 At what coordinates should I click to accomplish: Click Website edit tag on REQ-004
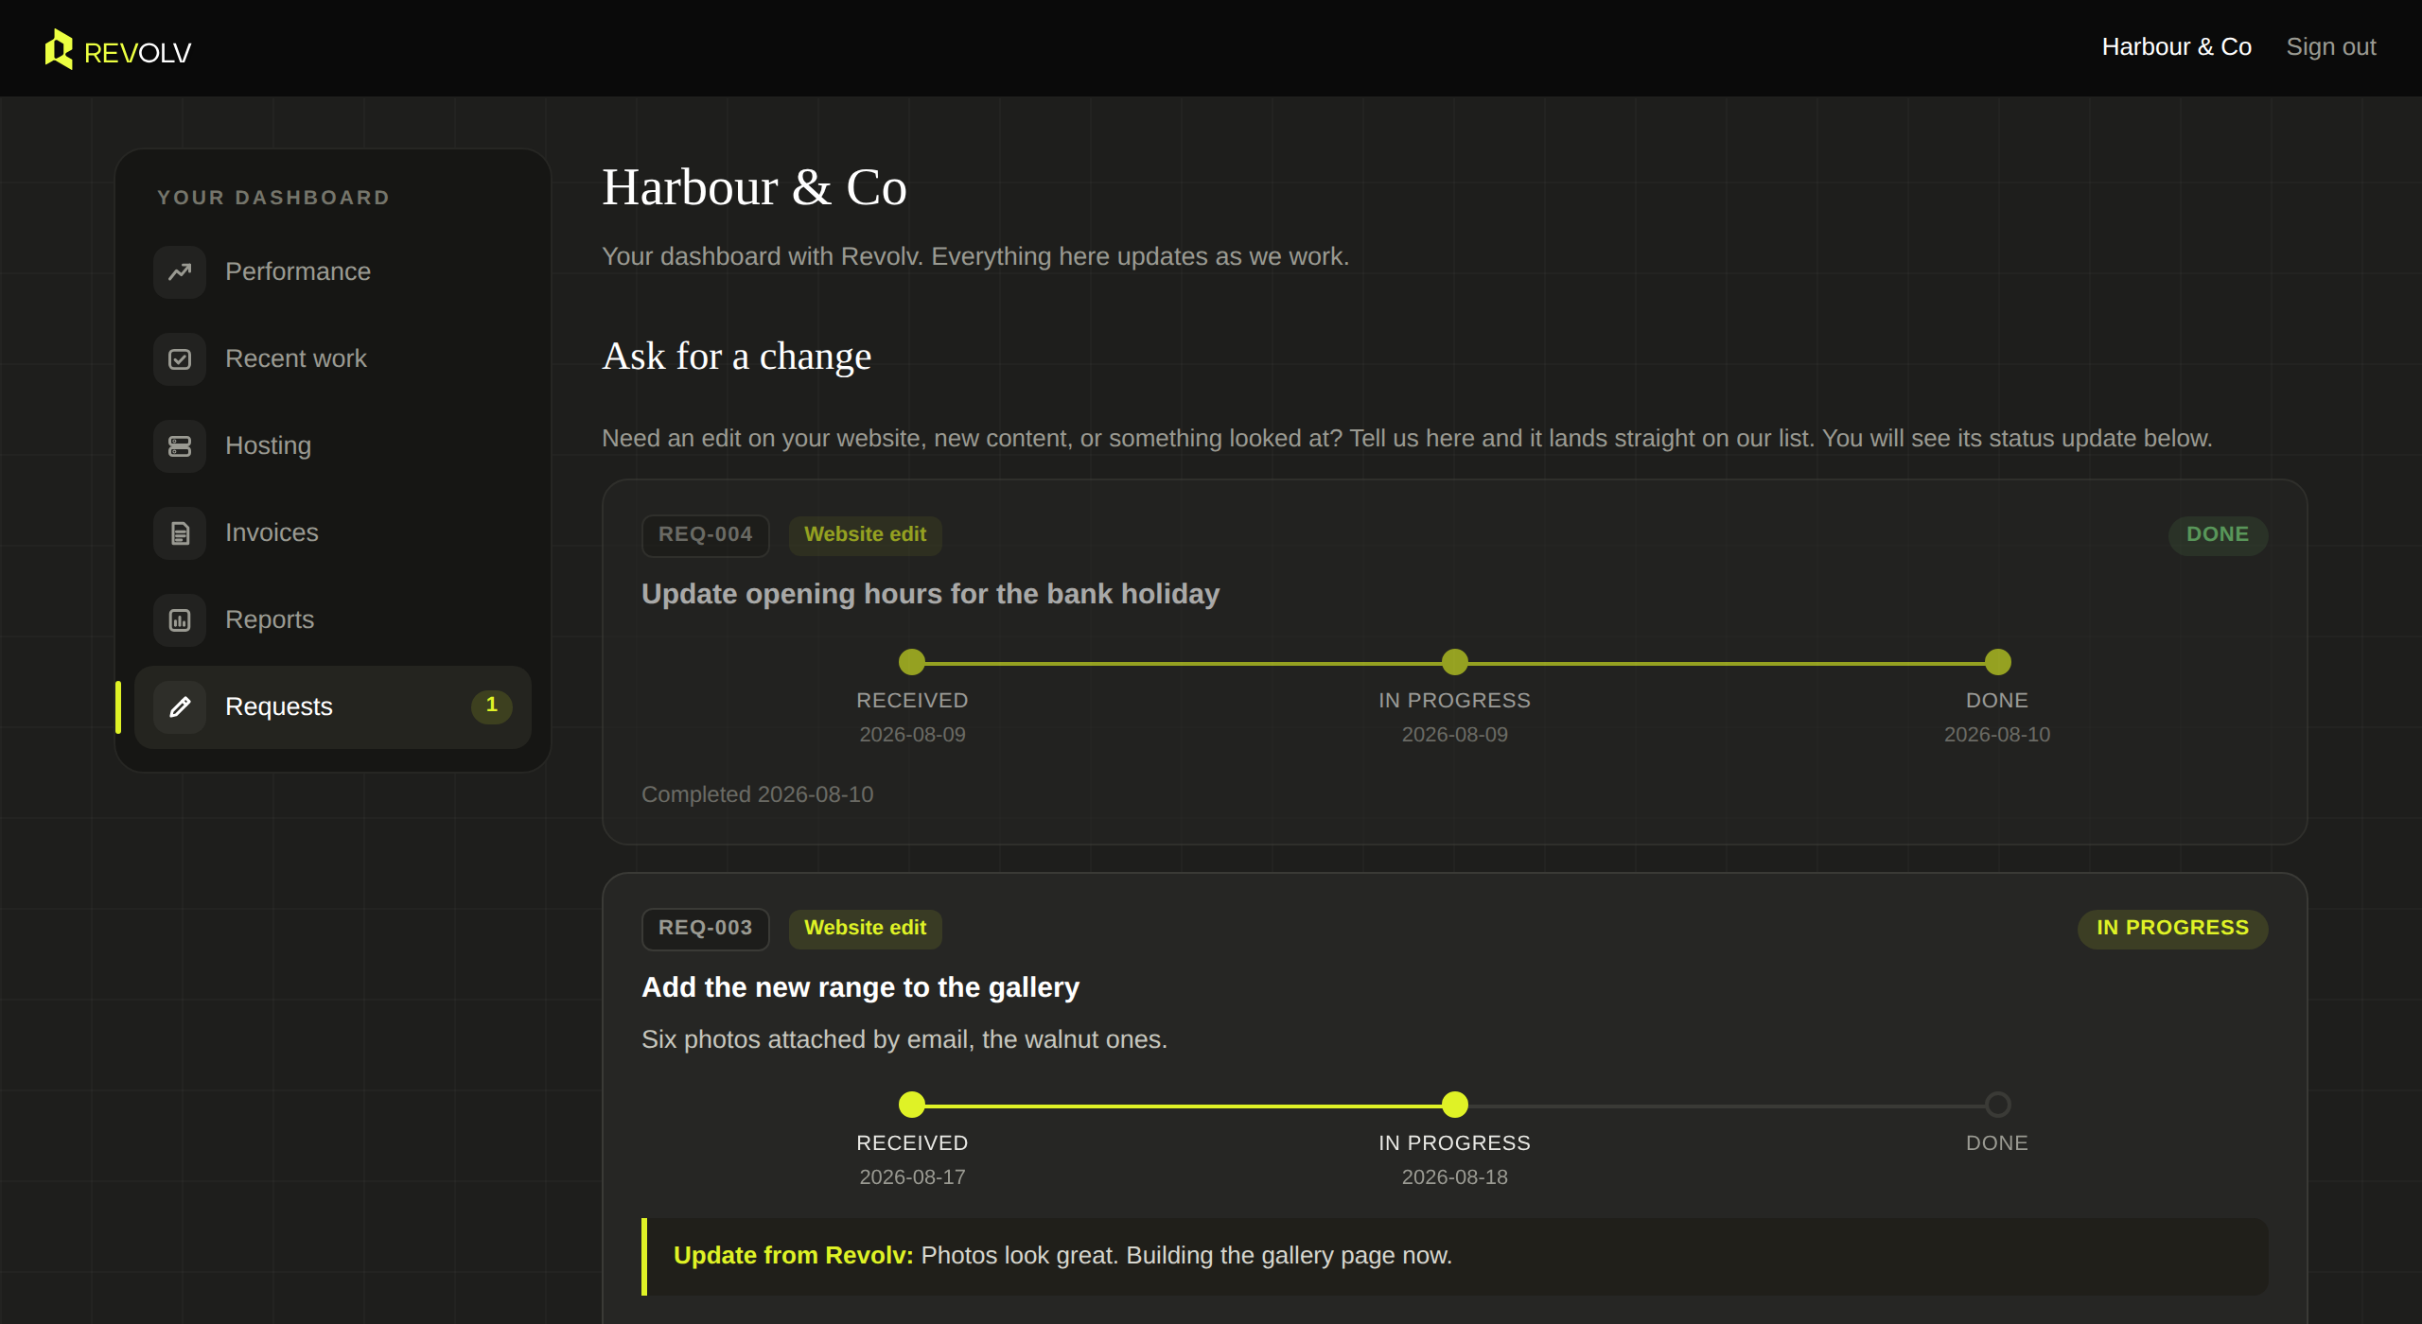pos(866,535)
